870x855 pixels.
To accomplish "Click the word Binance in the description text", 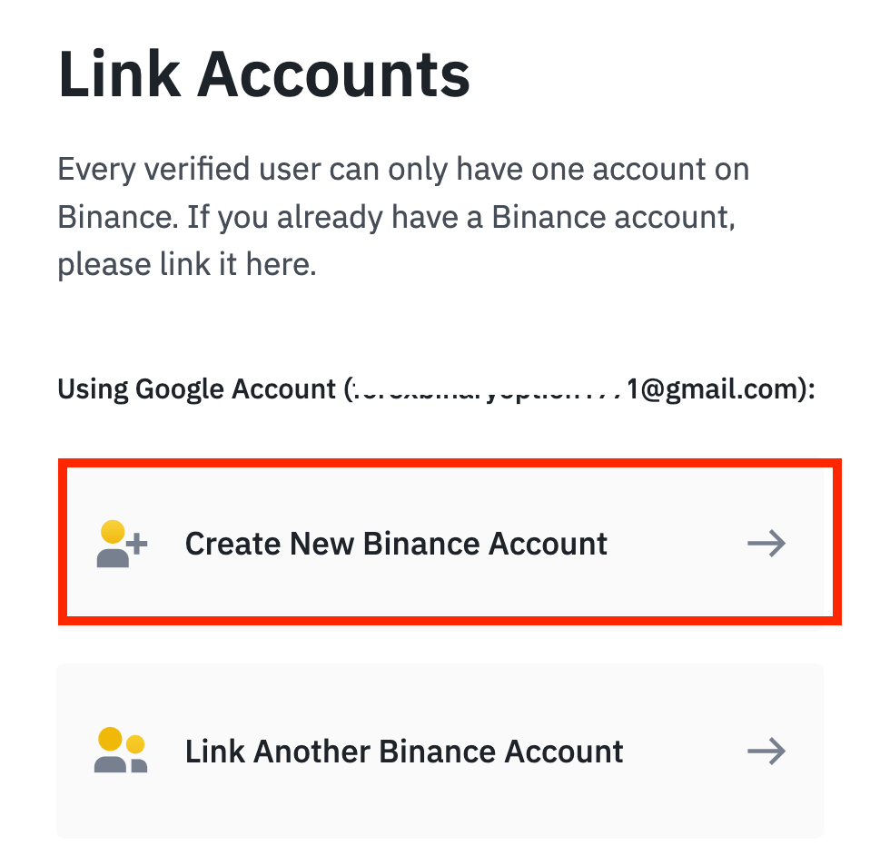I will click(111, 216).
